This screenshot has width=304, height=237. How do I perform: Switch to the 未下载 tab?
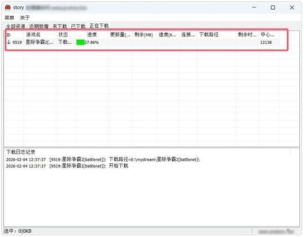60,26
